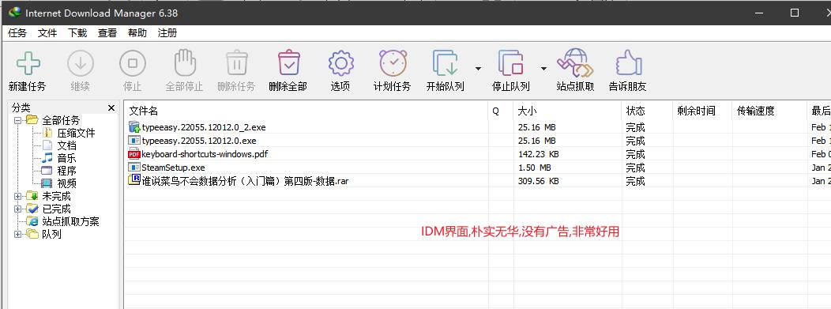The height and width of the screenshot is (309, 831).
Task: Select 压缩文件 category
Action: coord(76,133)
